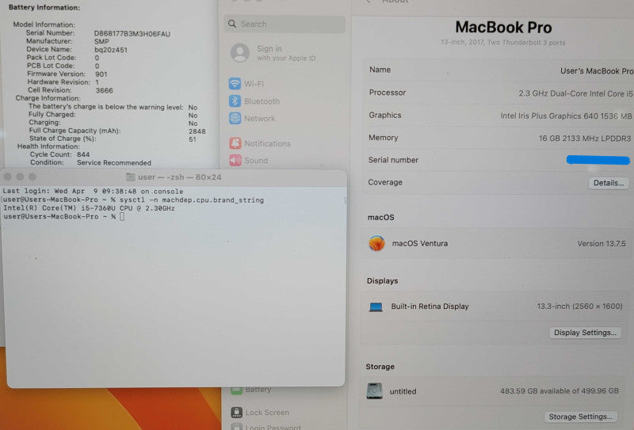Image resolution: width=634 pixels, height=430 pixels.
Task: Click Cell Revision value 3666
Action: click(105, 90)
